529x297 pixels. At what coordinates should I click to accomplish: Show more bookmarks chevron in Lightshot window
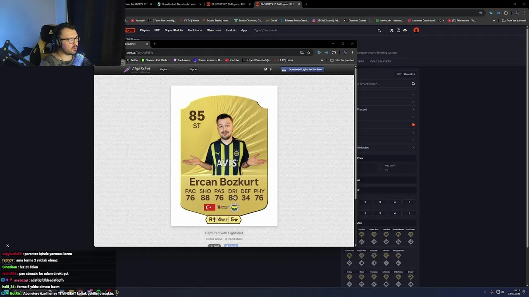click(322, 60)
